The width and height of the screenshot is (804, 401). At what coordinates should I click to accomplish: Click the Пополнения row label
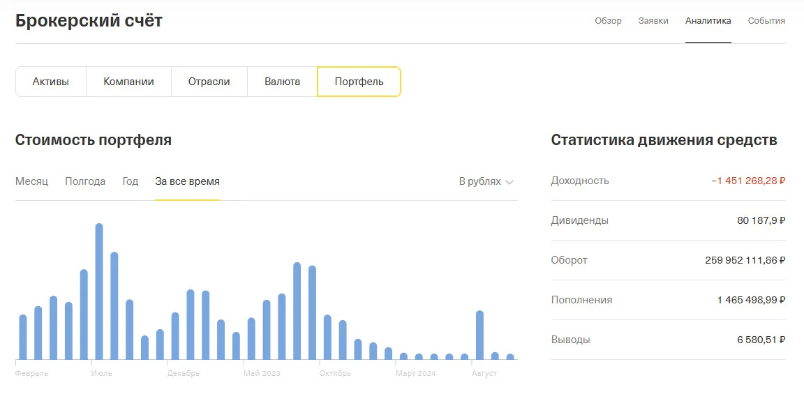[x=581, y=300]
